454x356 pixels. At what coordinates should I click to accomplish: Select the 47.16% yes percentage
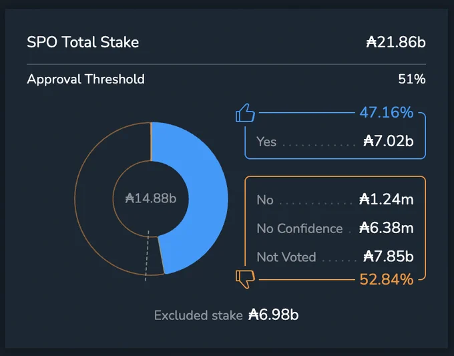387,112
